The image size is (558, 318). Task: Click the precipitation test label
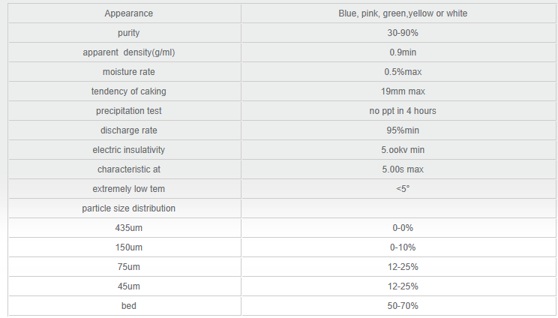(x=129, y=111)
